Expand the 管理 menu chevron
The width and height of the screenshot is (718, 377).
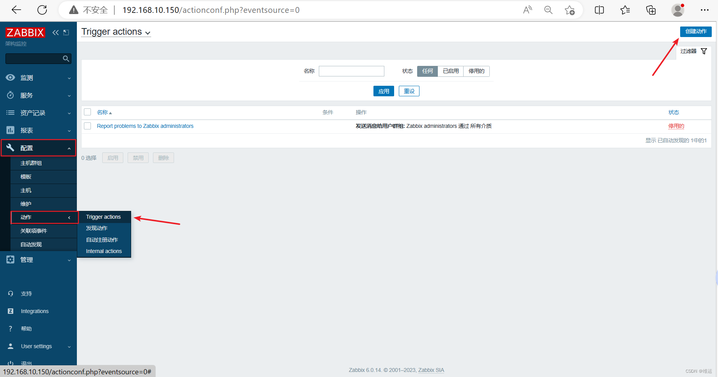point(69,260)
